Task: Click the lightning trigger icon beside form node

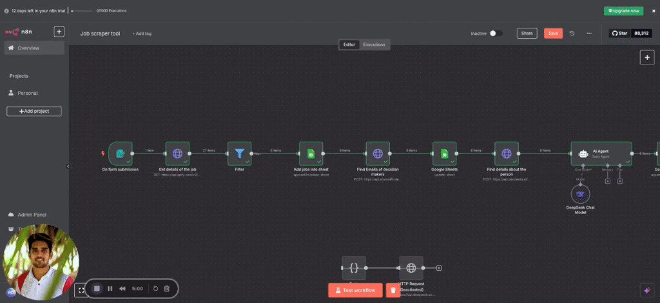Action: click(x=102, y=153)
